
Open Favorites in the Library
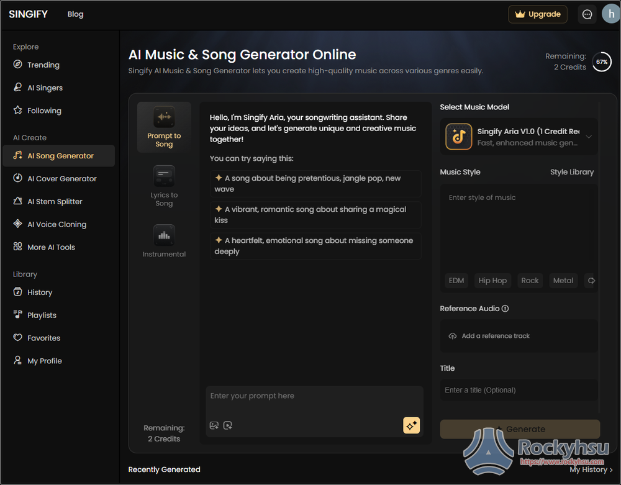coord(37,338)
